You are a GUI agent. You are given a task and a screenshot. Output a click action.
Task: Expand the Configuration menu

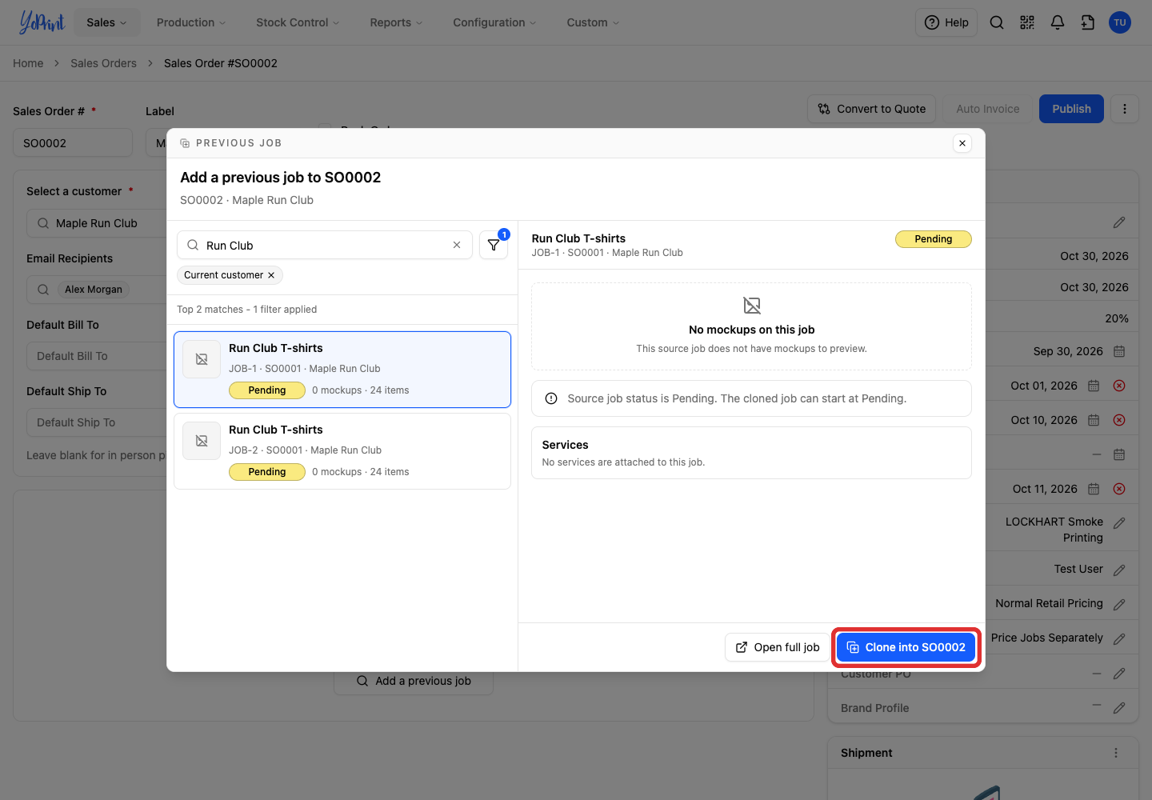click(x=494, y=22)
